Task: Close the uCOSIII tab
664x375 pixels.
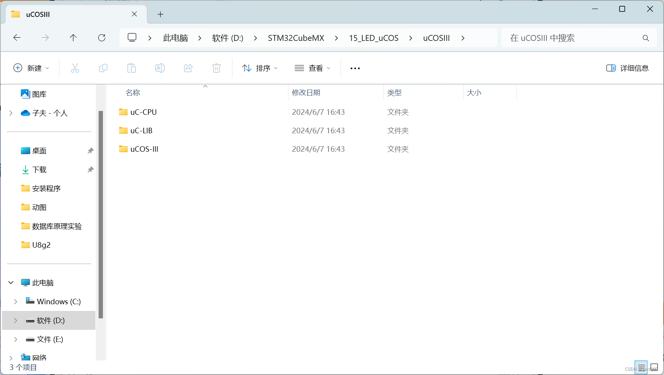Action: pyautogui.click(x=134, y=14)
